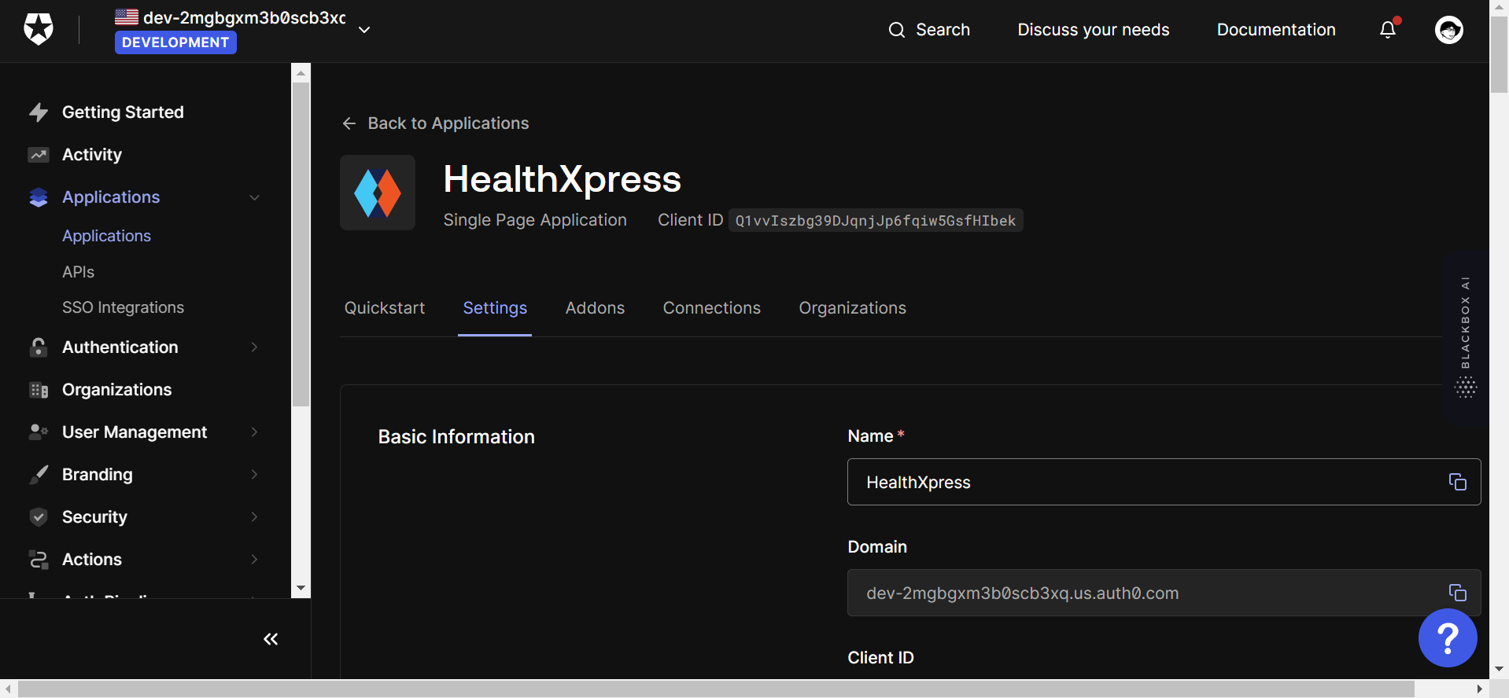Open the Blackbox AI side panel
This screenshot has width=1509, height=698.
[1465, 338]
